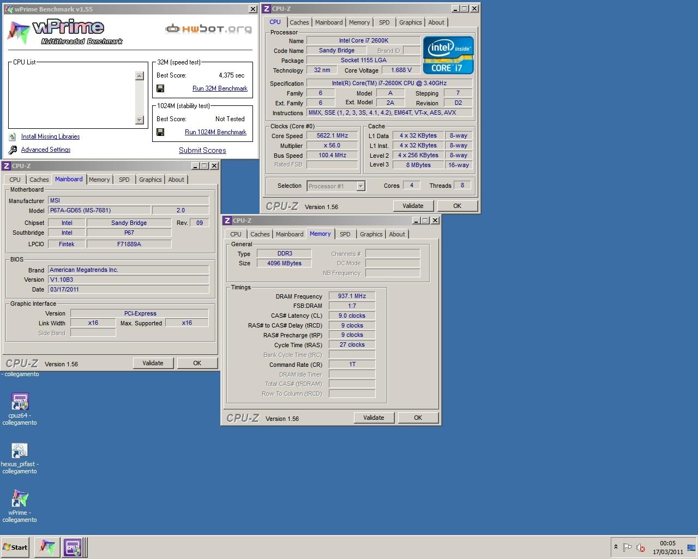The image size is (698, 559).
Task: Select the wPrime desktop shortcut icon
Action: 20,499
